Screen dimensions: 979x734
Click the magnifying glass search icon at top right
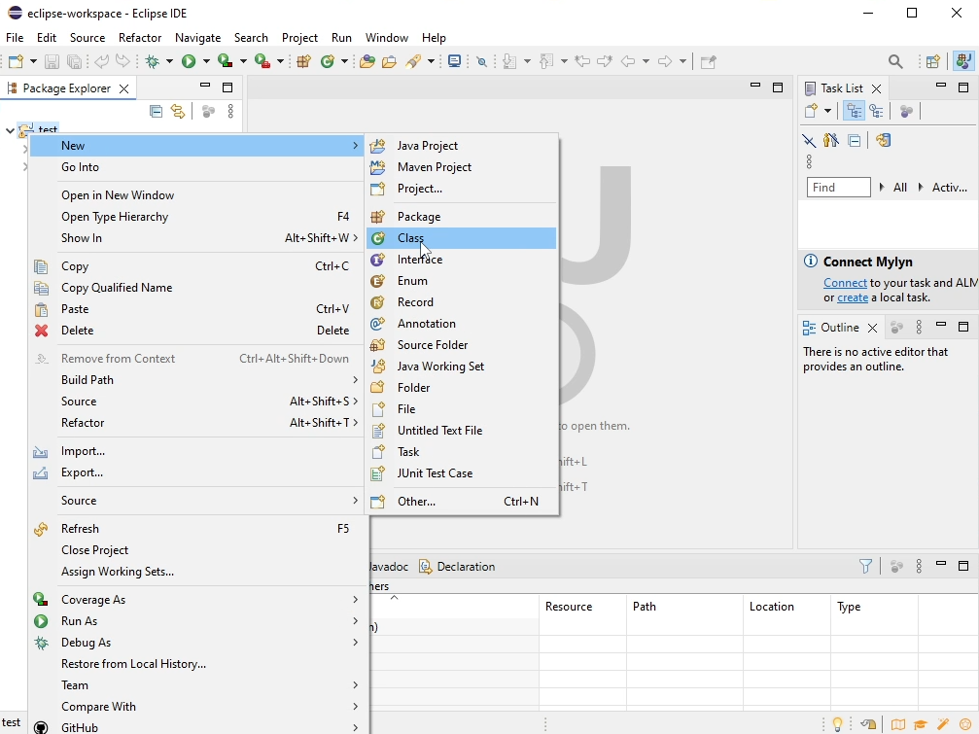click(895, 61)
